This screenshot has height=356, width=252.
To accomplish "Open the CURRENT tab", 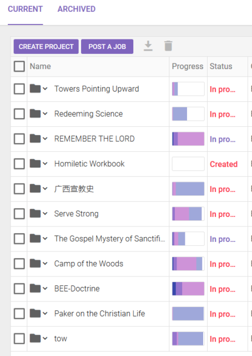I will [26, 9].
